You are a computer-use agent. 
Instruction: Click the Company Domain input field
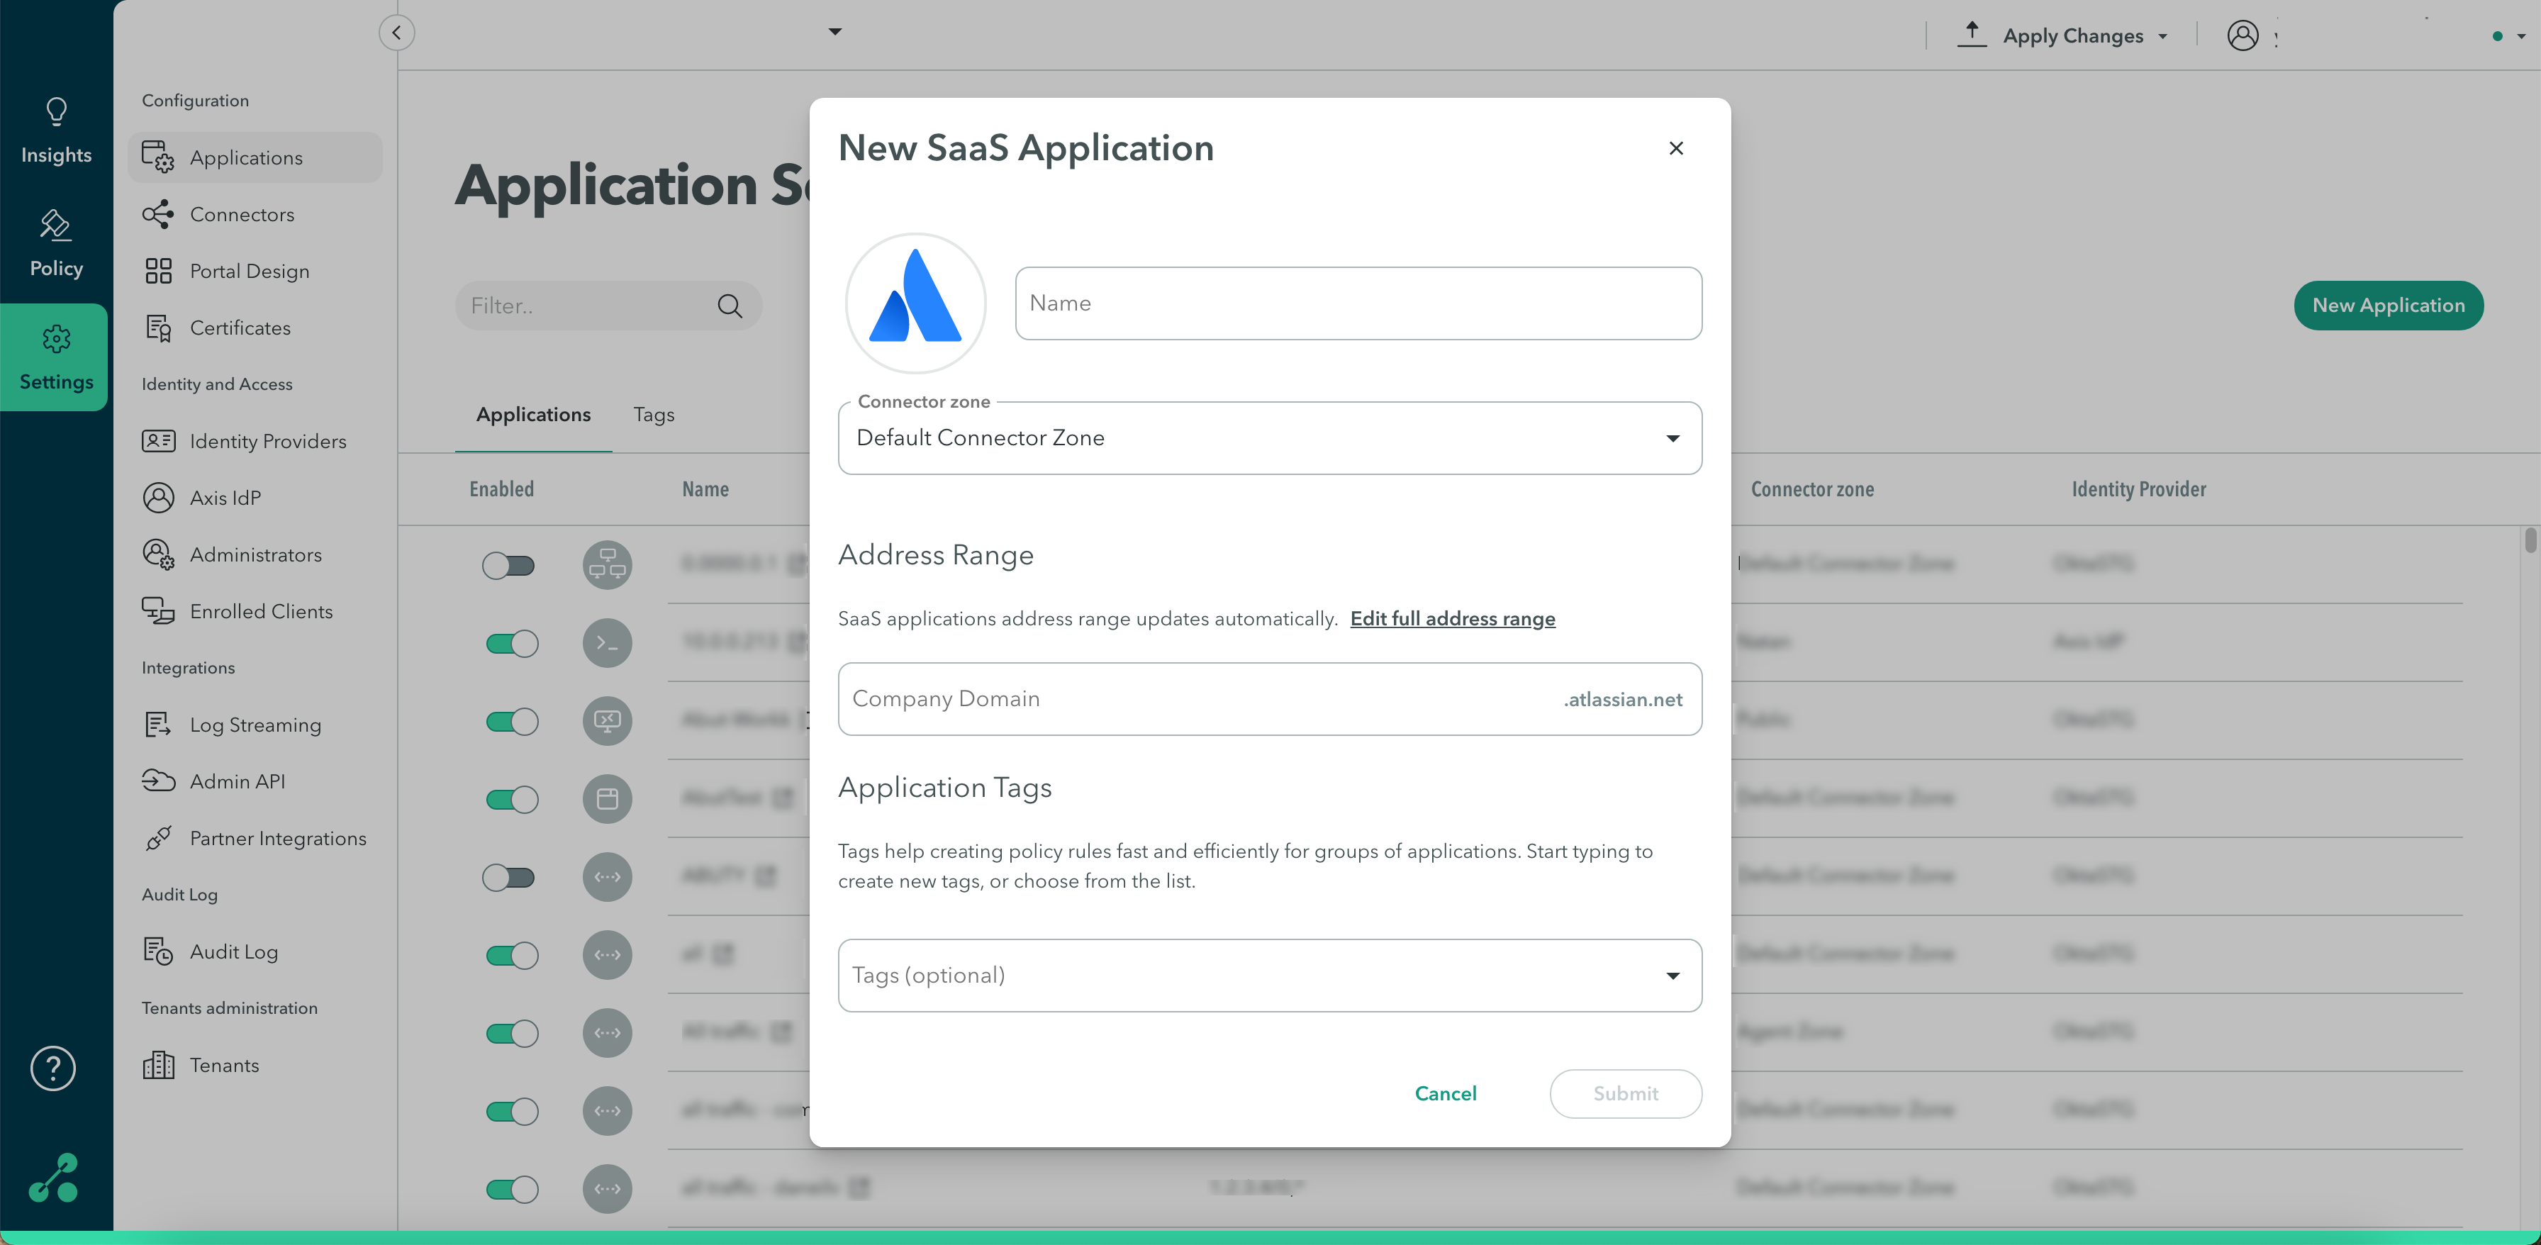coord(1184,698)
